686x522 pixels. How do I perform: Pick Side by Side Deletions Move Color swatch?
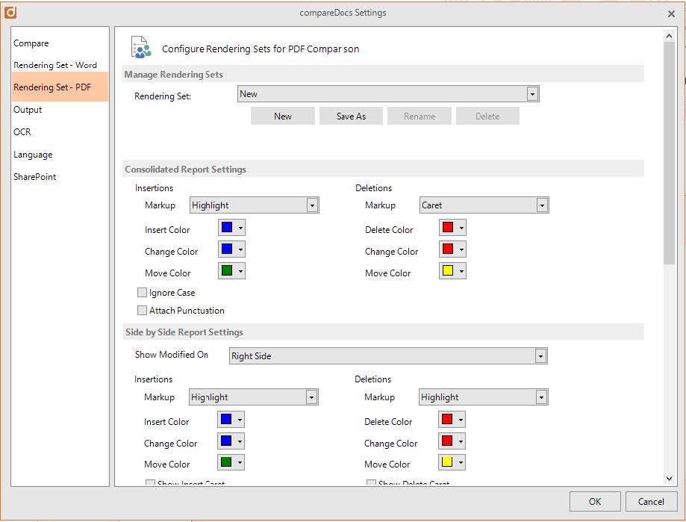pos(452,462)
